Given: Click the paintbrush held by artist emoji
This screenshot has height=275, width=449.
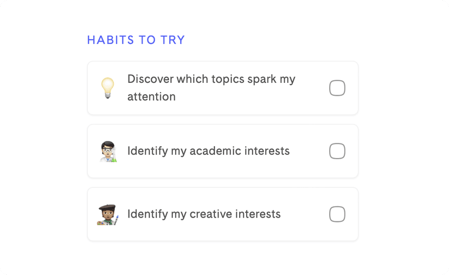Looking at the screenshot, I should (116, 220).
